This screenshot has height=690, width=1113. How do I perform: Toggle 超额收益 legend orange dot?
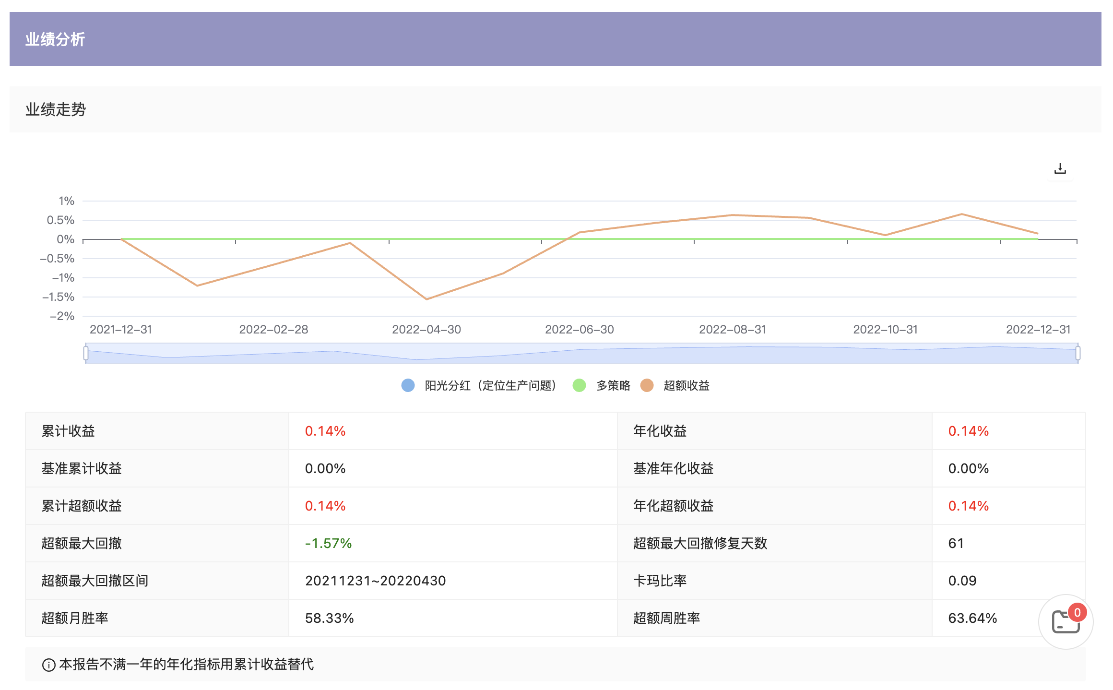647,385
